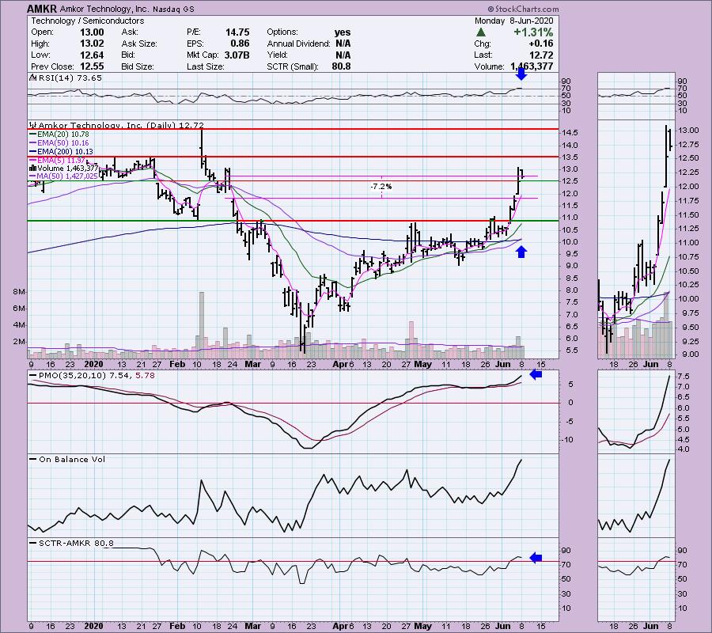Click the P/E value 14.75

tap(237, 32)
